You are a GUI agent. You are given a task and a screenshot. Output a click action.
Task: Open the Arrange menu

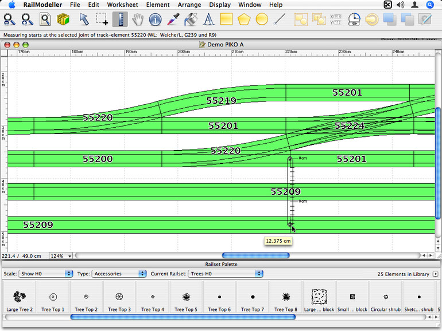(x=189, y=5)
